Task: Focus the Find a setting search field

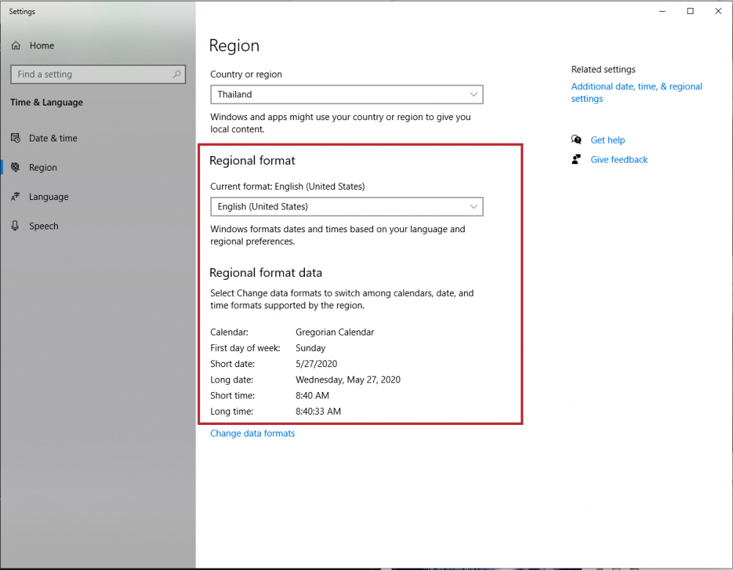Action: [x=92, y=74]
